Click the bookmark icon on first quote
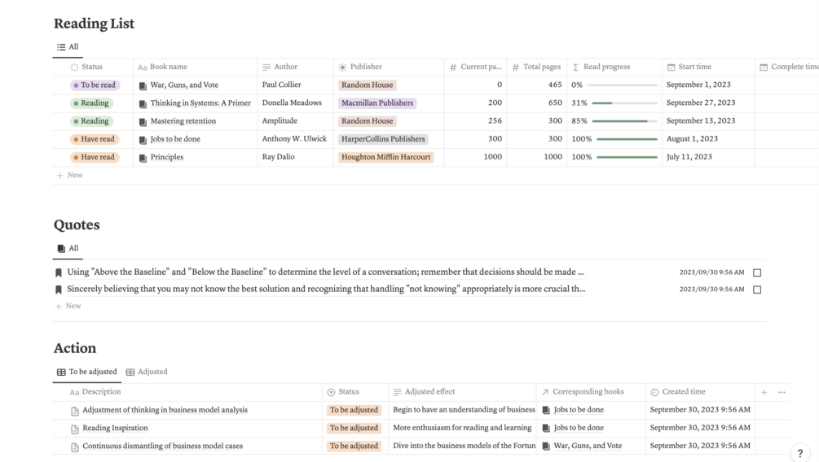This screenshot has height=462, width=819. tap(59, 272)
